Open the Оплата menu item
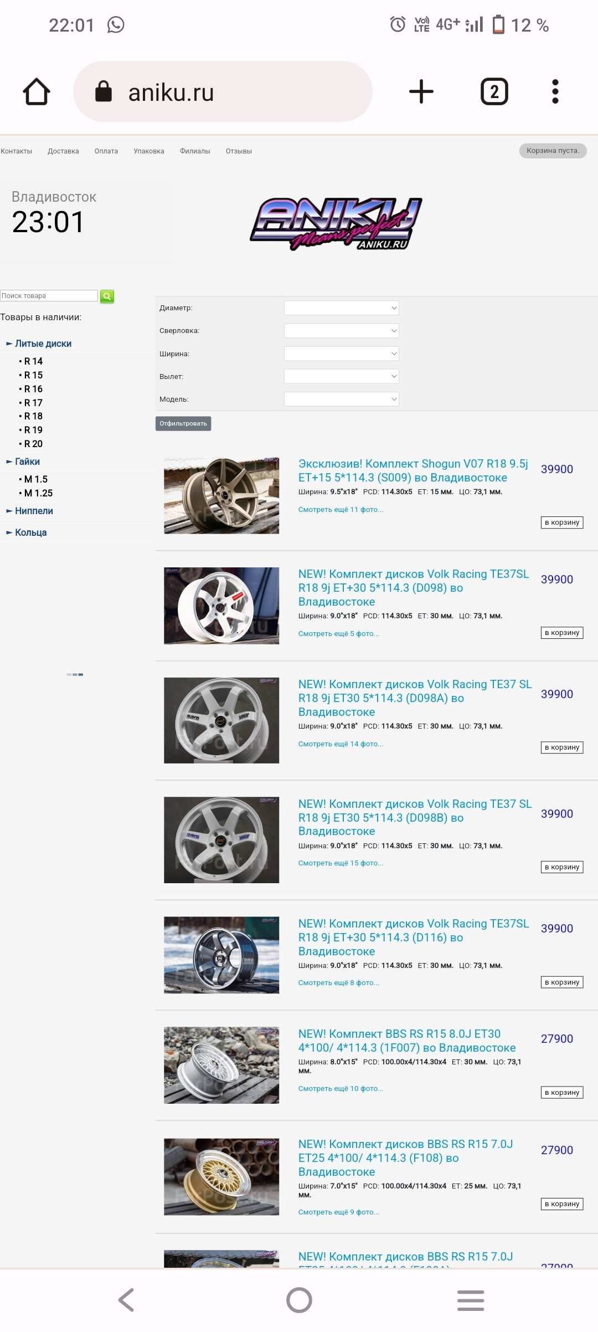 (106, 151)
